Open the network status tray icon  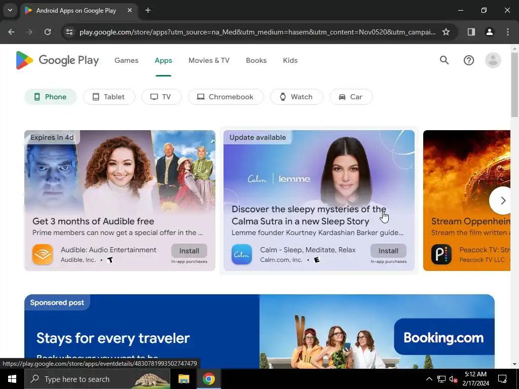[441, 379]
